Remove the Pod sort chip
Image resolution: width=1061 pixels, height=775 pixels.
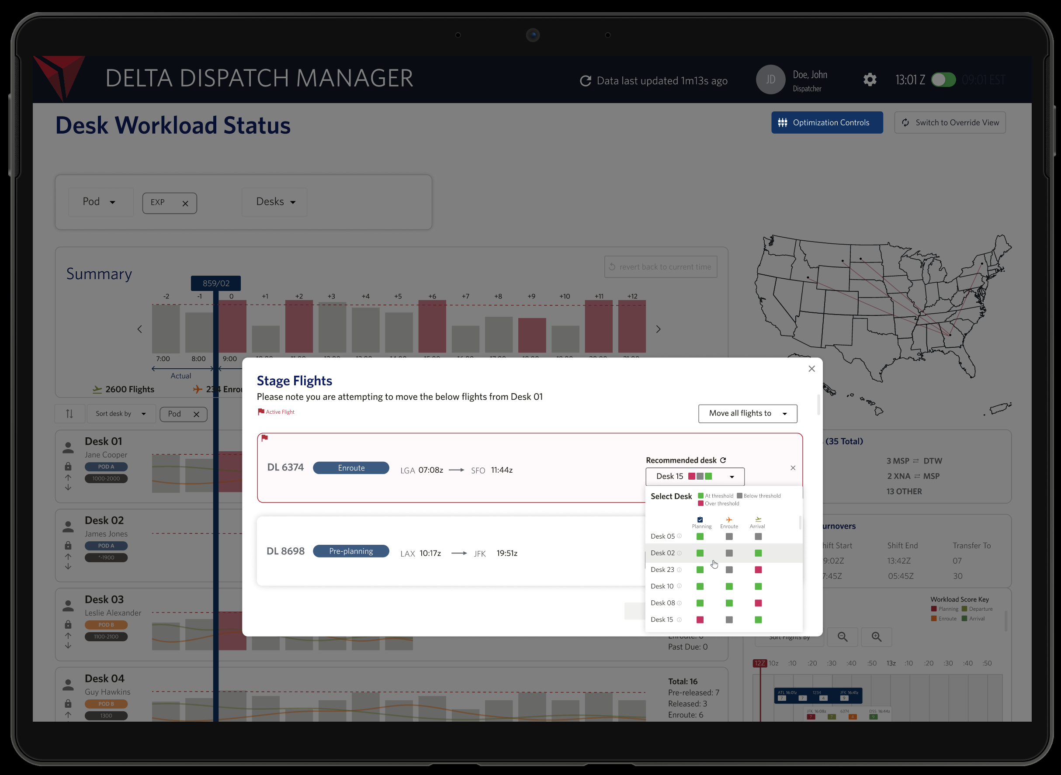tap(197, 414)
